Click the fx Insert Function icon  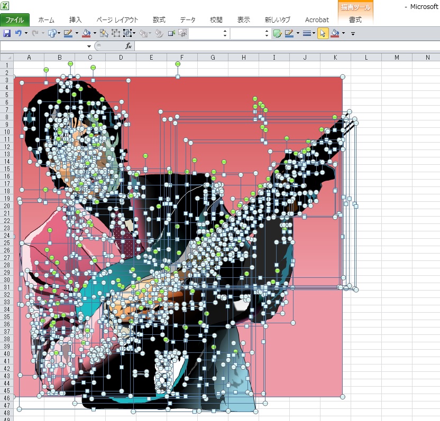pos(128,46)
